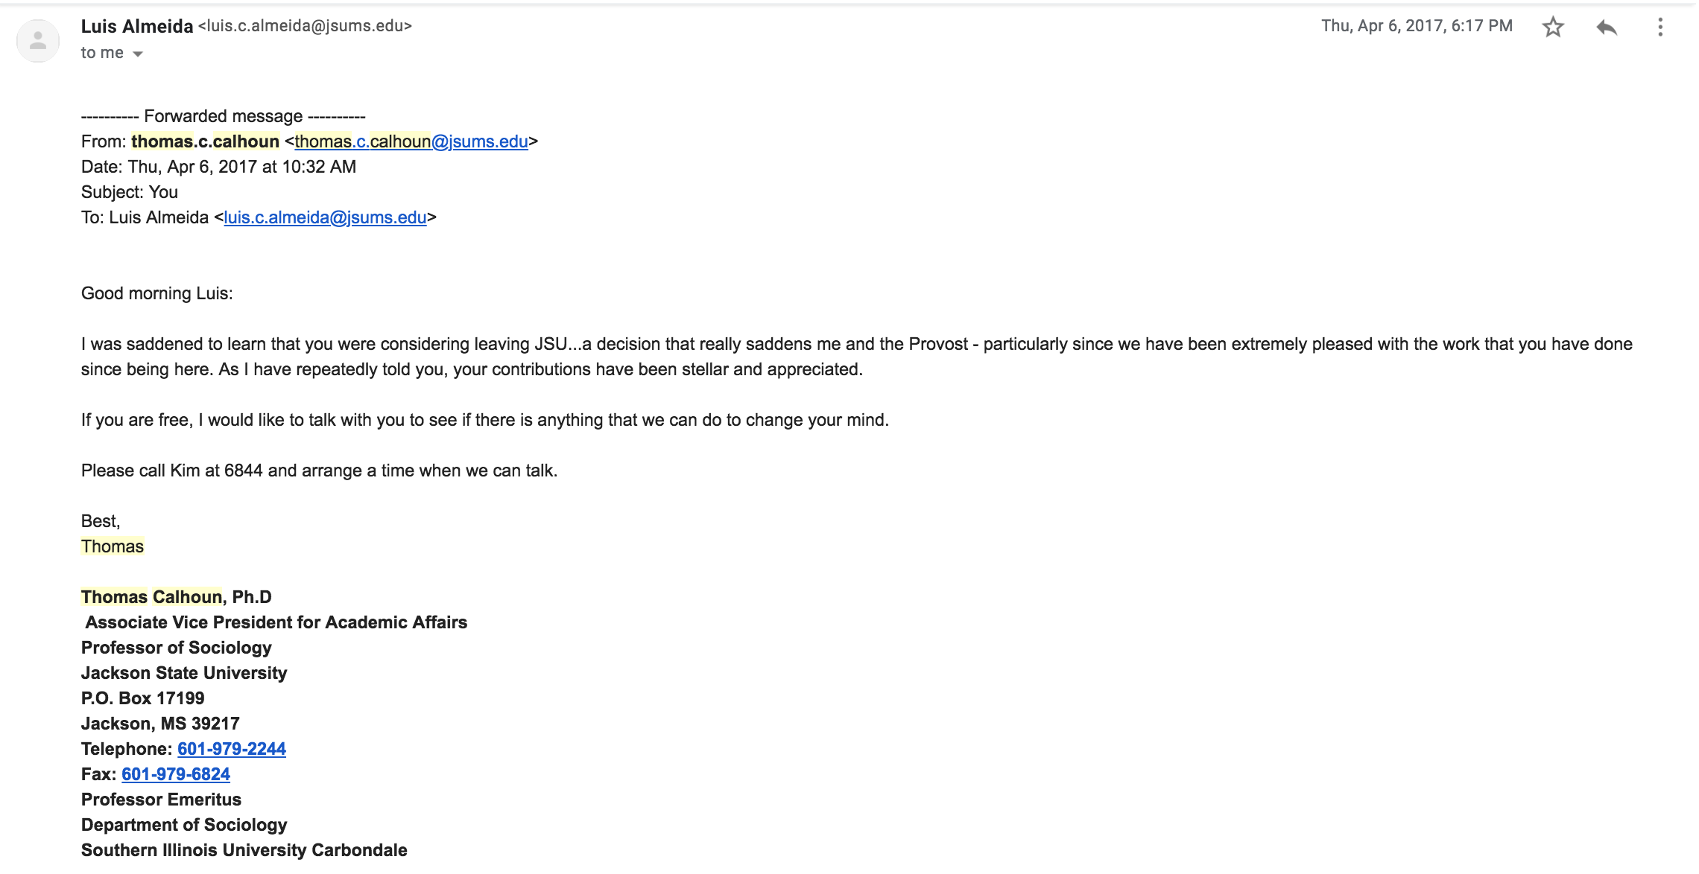
Task: Click the Thu, Apr 6, 2017 6:17 PM timestamp
Action: click(x=1417, y=26)
